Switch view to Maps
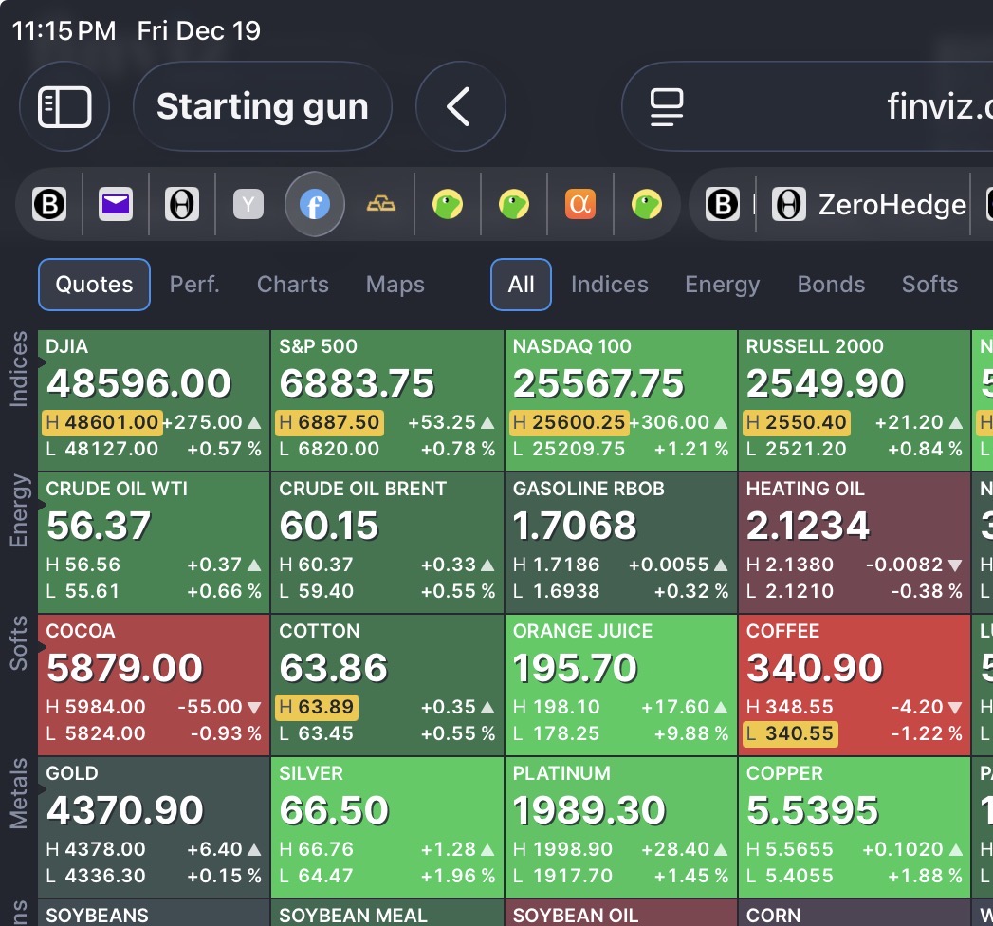 395,285
